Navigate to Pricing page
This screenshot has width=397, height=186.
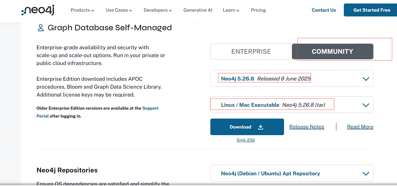pos(258,10)
